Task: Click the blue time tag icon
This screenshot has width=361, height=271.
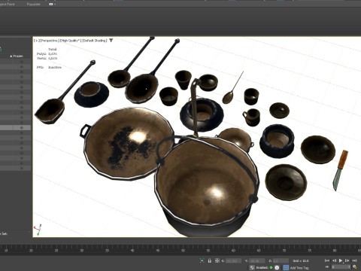Action: 286,267
